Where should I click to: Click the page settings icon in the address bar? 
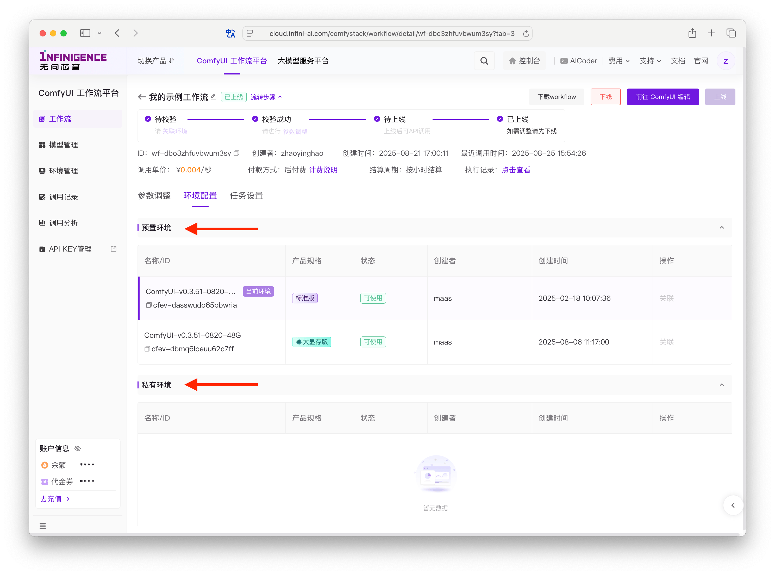point(250,33)
